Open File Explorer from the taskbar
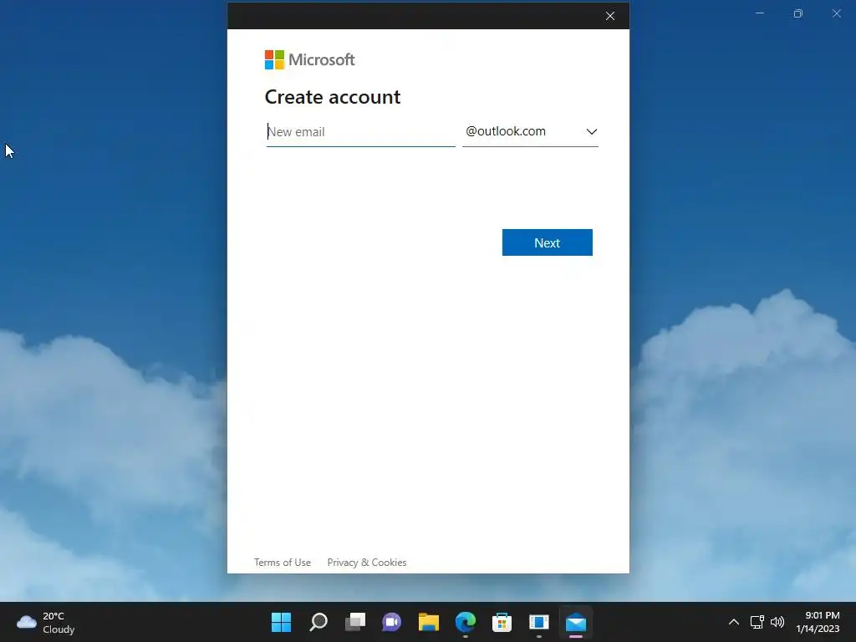This screenshot has width=856, height=642. (x=429, y=622)
